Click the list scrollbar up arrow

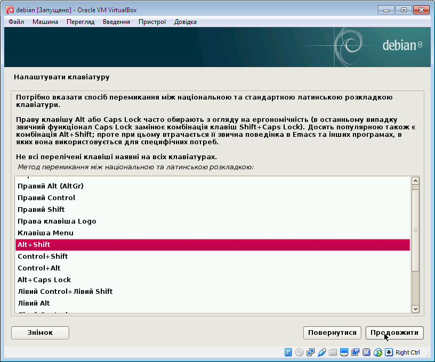[415, 181]
